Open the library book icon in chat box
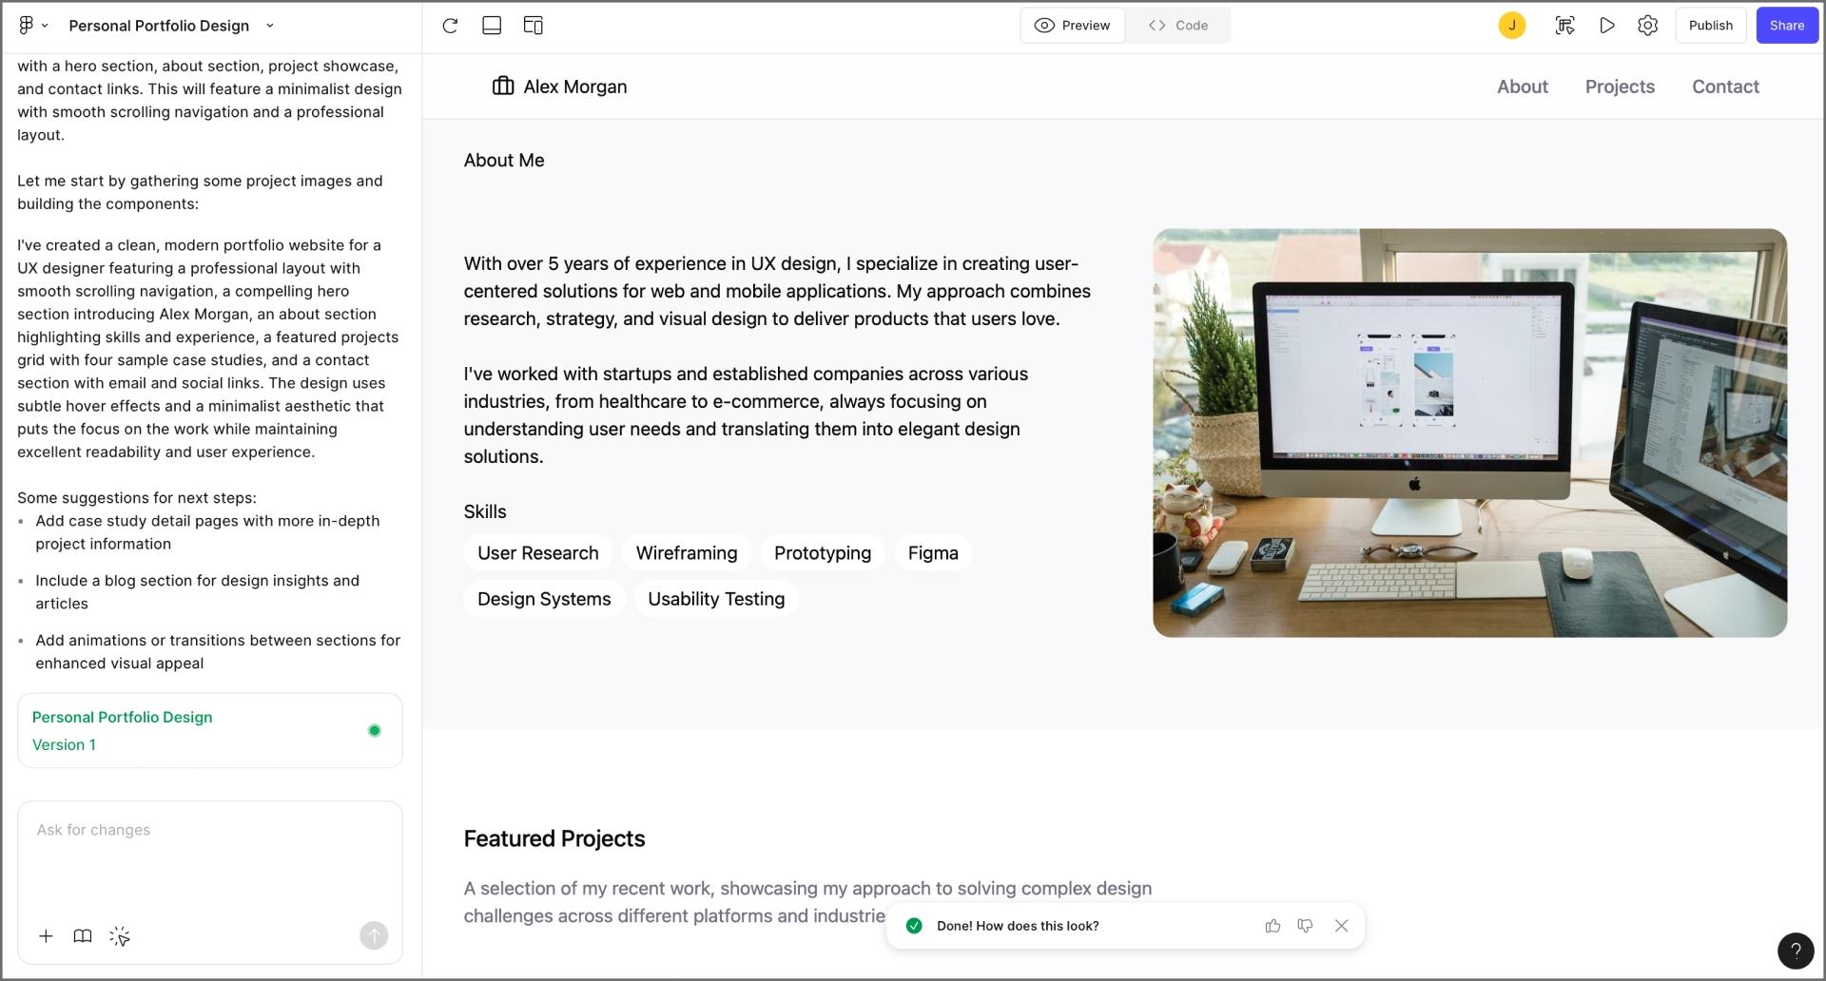Viewport: 1826px width, 981px height. pos(83,936)
